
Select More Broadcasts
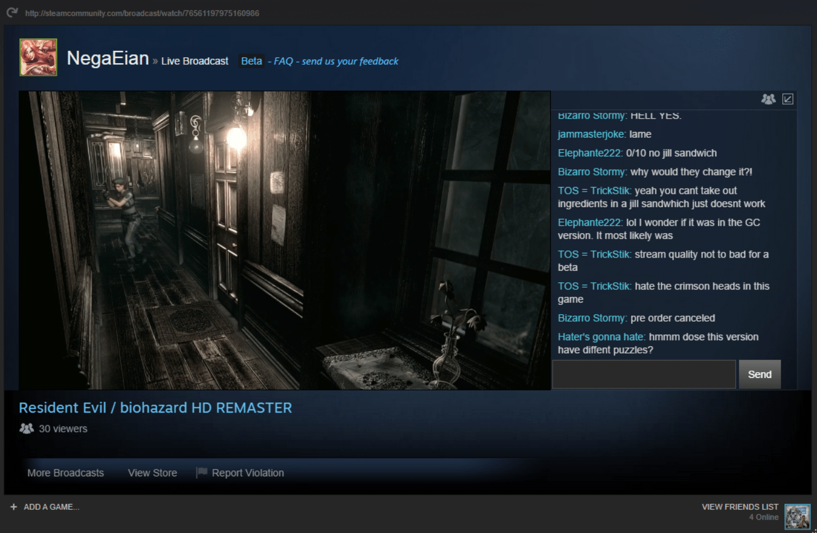(x=65, y=472)
